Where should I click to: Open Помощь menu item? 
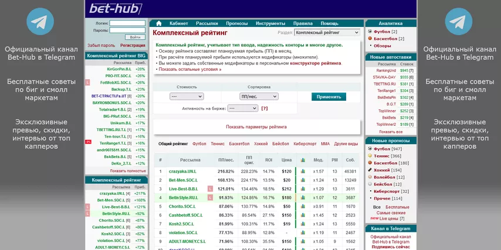pos(330,23)
